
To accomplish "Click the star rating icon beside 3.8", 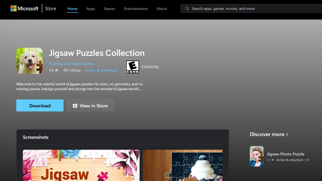I will (56, 70).
